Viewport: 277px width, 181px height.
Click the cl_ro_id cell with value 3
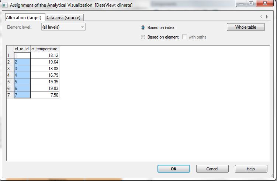22,69
